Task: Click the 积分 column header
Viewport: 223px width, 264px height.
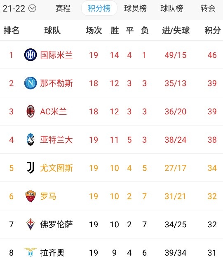Action: (212, 31)
